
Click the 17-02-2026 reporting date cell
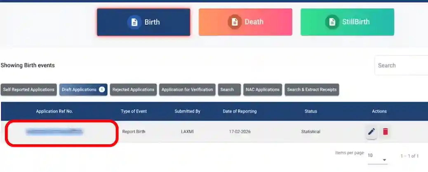240,132
